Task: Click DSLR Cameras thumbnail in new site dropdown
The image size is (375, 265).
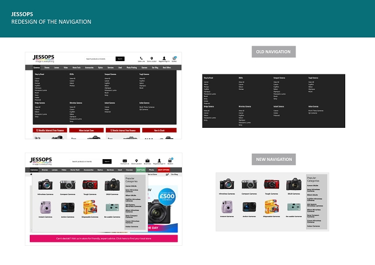Action: [x=112, y=185]
